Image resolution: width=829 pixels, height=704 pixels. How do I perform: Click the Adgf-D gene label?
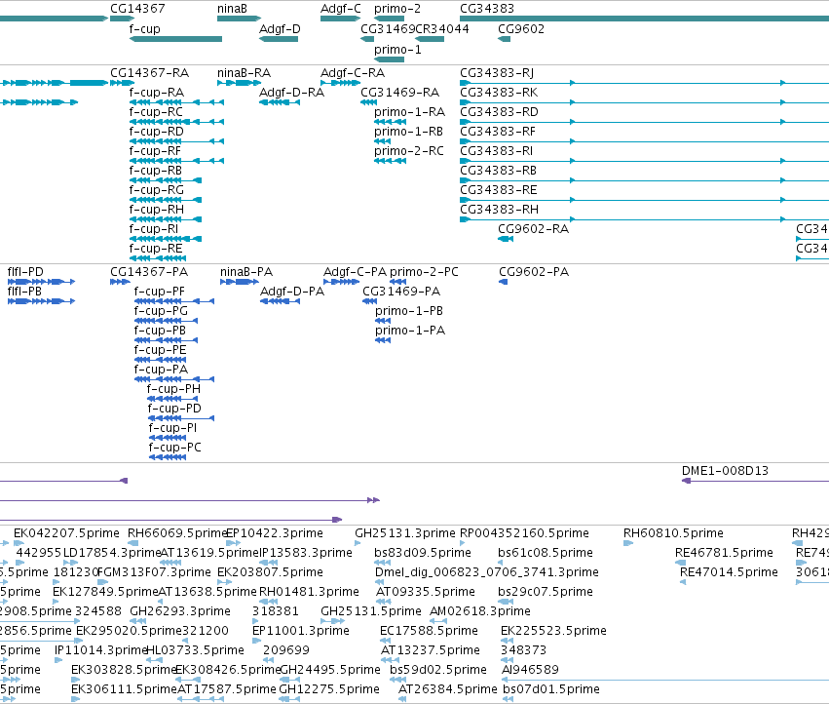[280, 29]
